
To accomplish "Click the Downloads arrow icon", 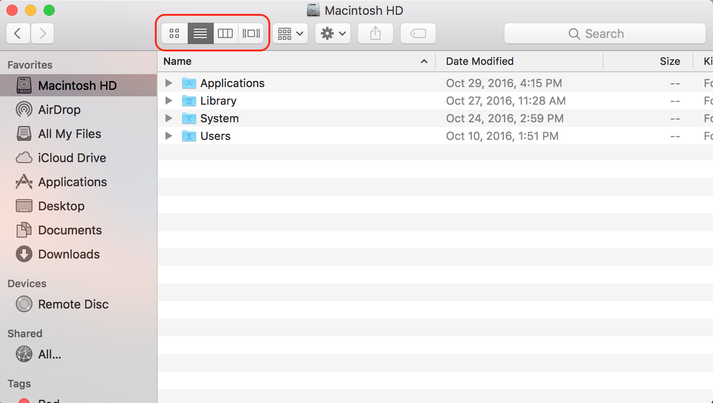I will click(x=24, y=254).
